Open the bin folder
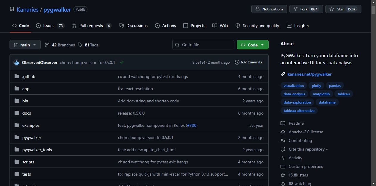 25,101
